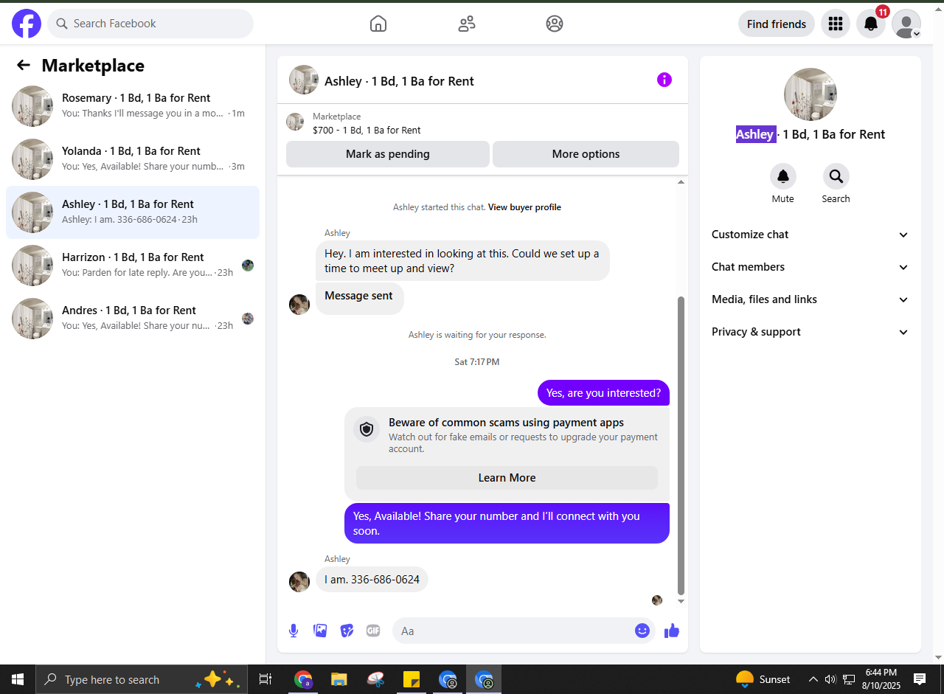This screenshot has width=944, height=694.
Task: Open the Harrizon conversation
Action: [x=133, y=266]
